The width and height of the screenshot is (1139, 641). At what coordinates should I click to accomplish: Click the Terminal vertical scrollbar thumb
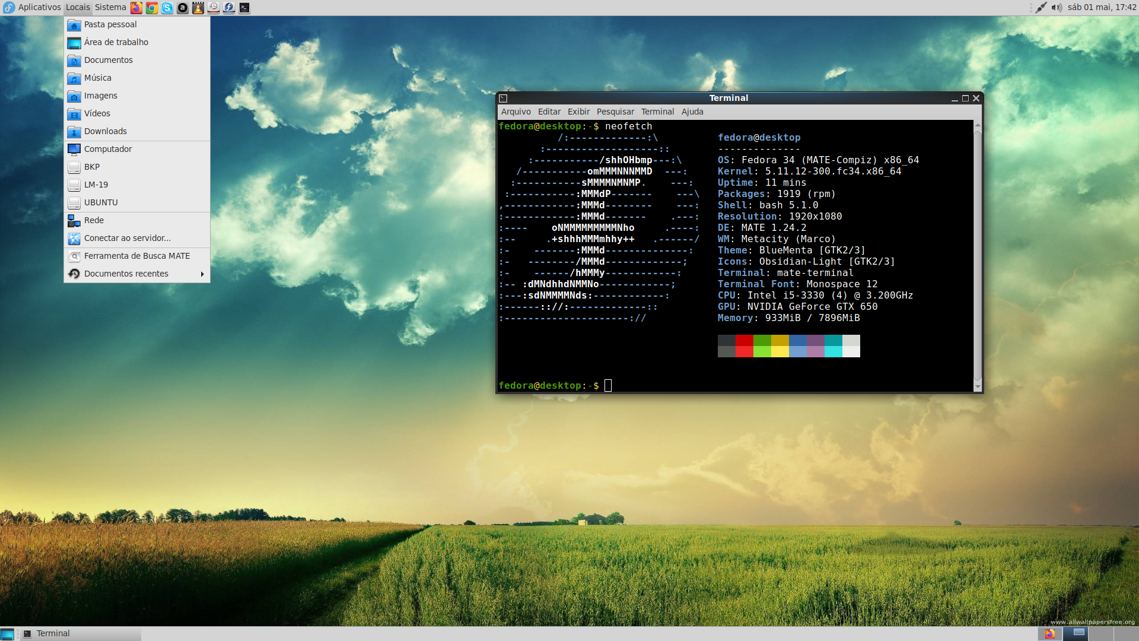pos(978,255)
